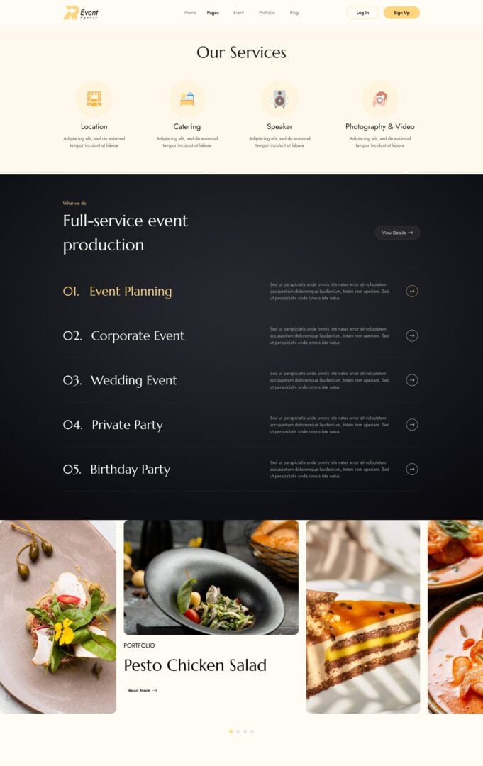Click the Event Agency logo
This screenshot has height=766, width=483.
[x=81, y=13]
